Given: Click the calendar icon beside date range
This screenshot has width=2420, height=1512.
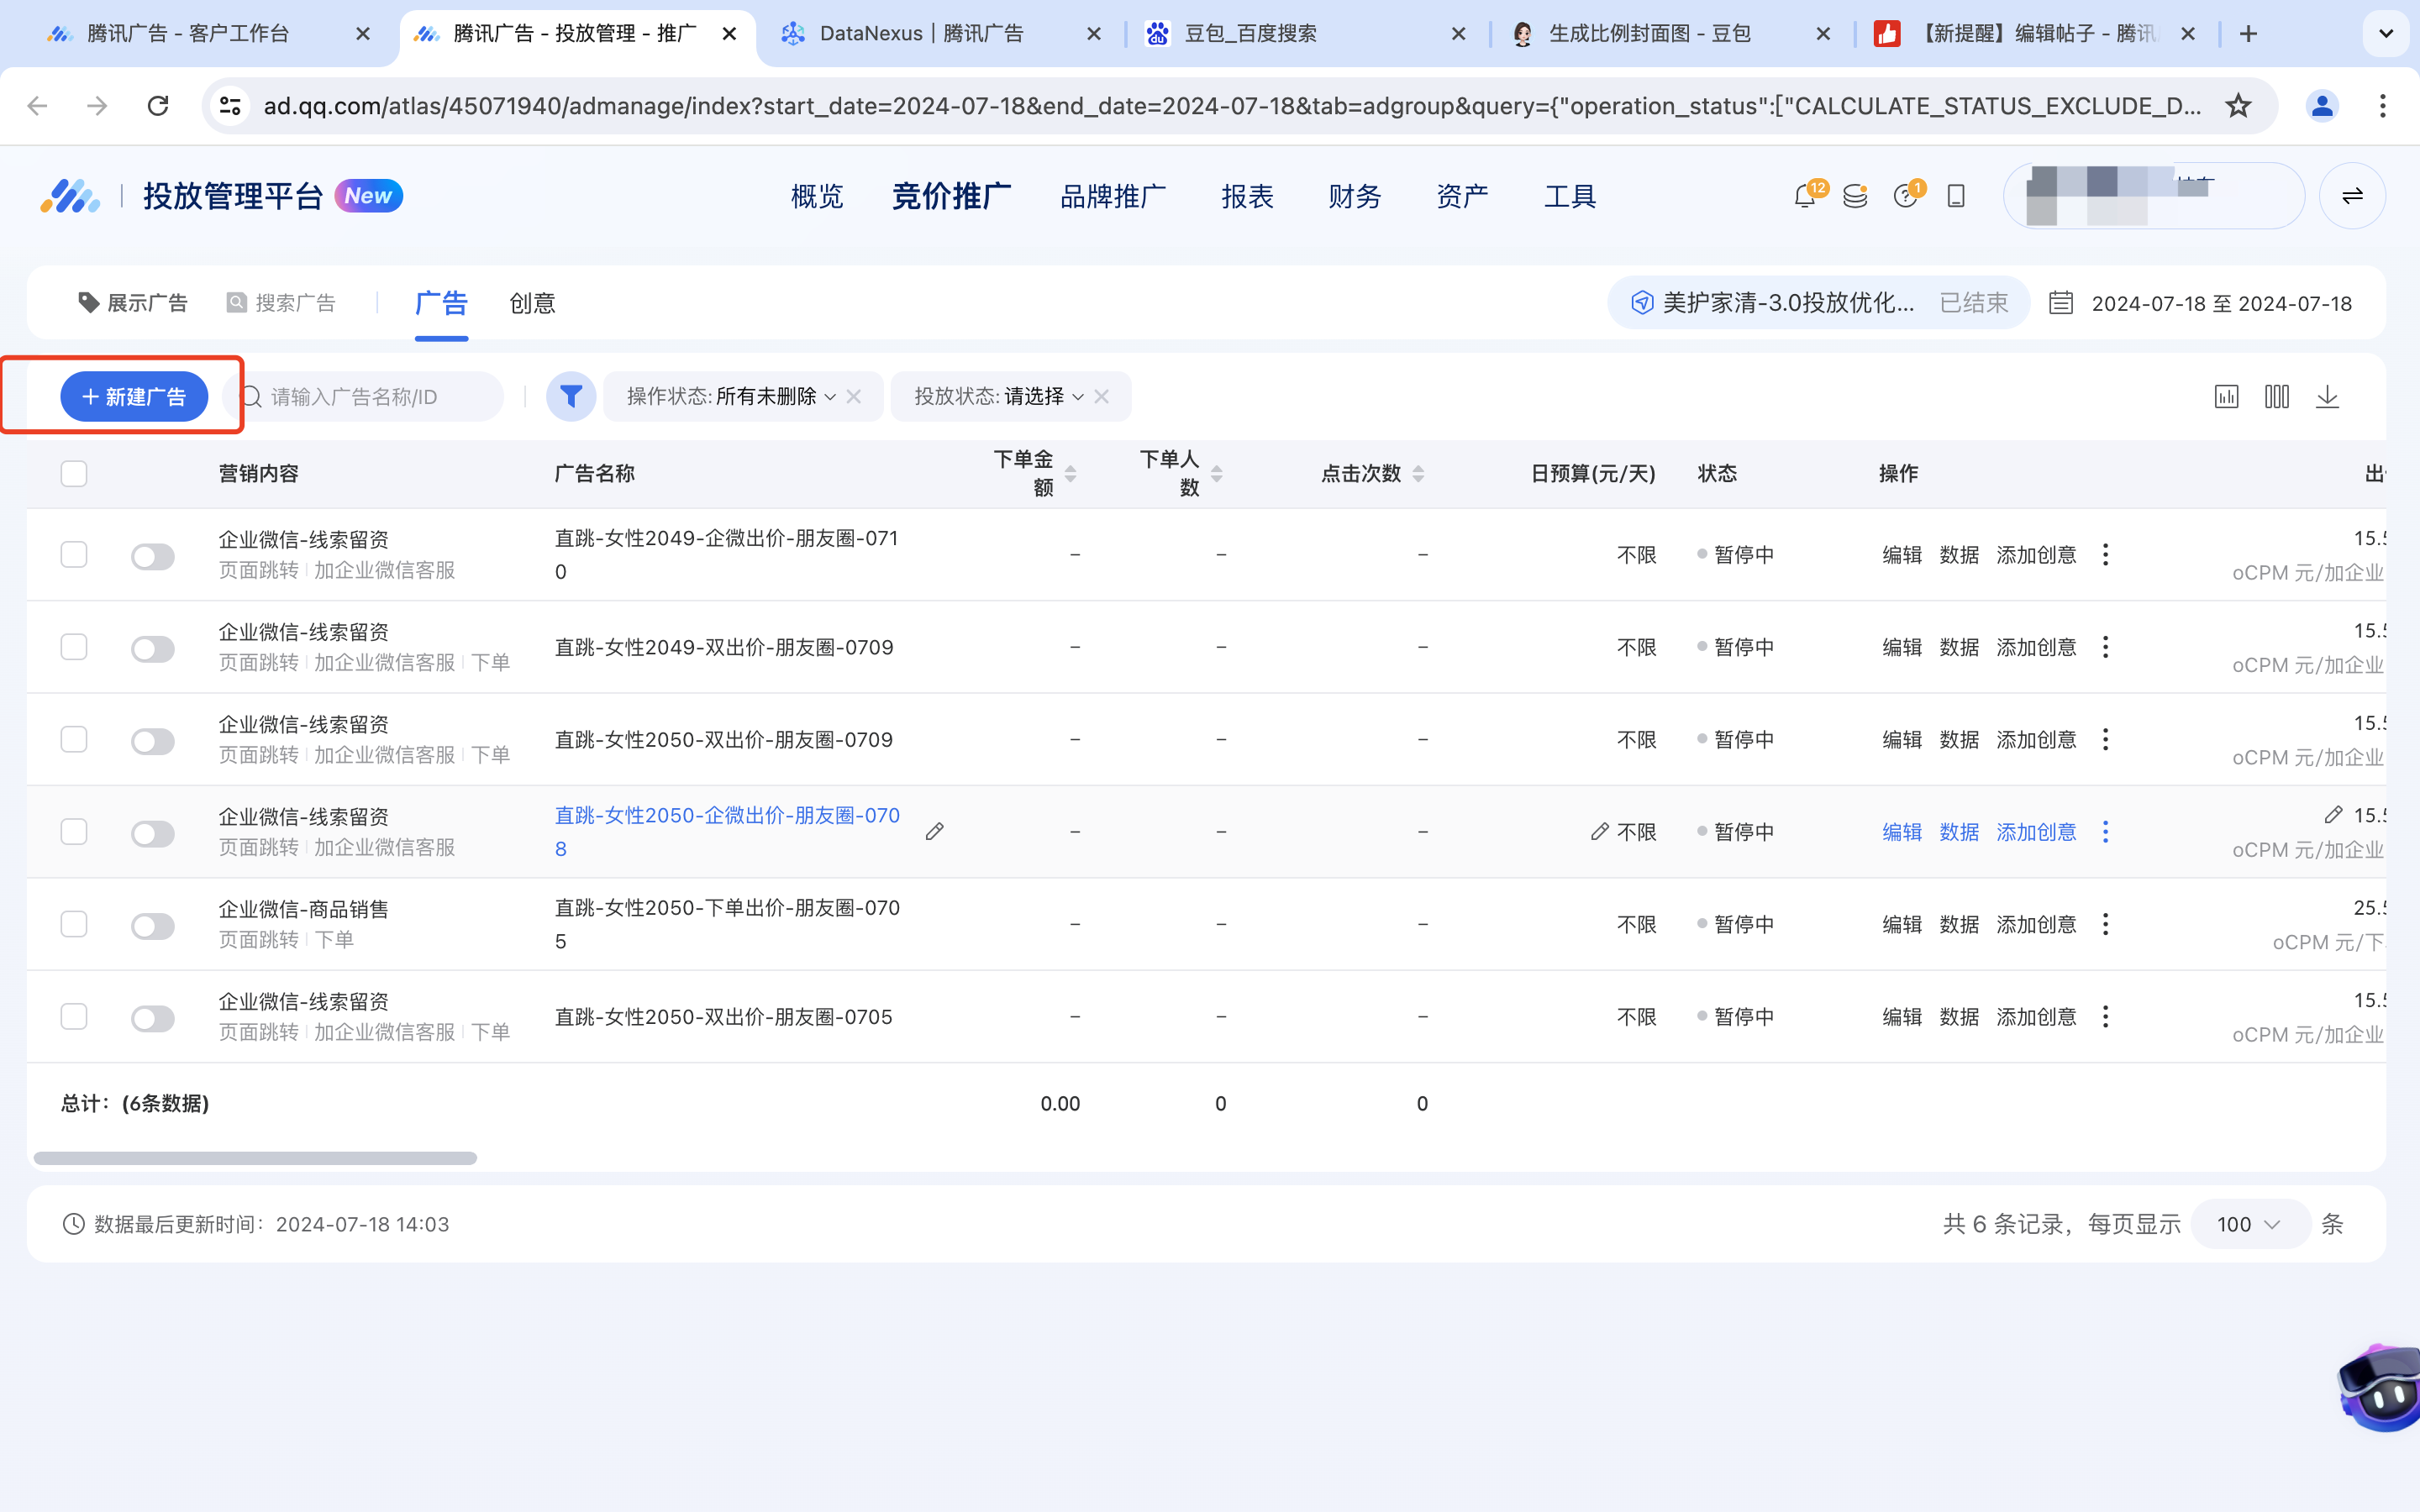Looking at the screenshot, I should pyautogui.click(x=2061, y=303).
